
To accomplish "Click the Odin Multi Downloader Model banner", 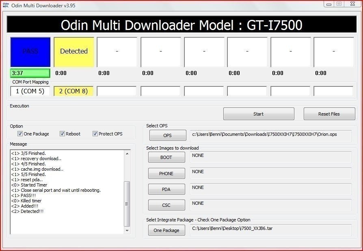I will [x=181, y=24].
